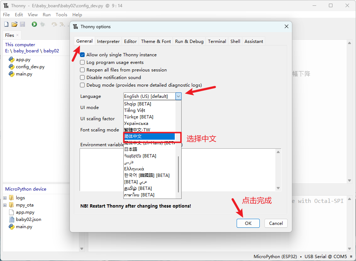Click the Files panel scroll down arrow
The image size is (356, 261).
[x=82, y=248]
